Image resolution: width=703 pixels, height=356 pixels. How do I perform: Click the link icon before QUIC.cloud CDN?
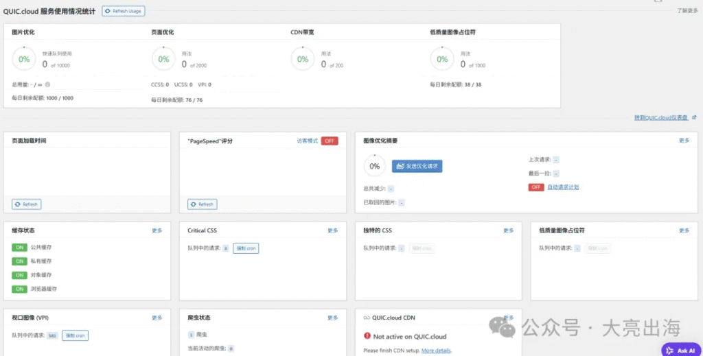pyautogui.click(x=367, y=318)
